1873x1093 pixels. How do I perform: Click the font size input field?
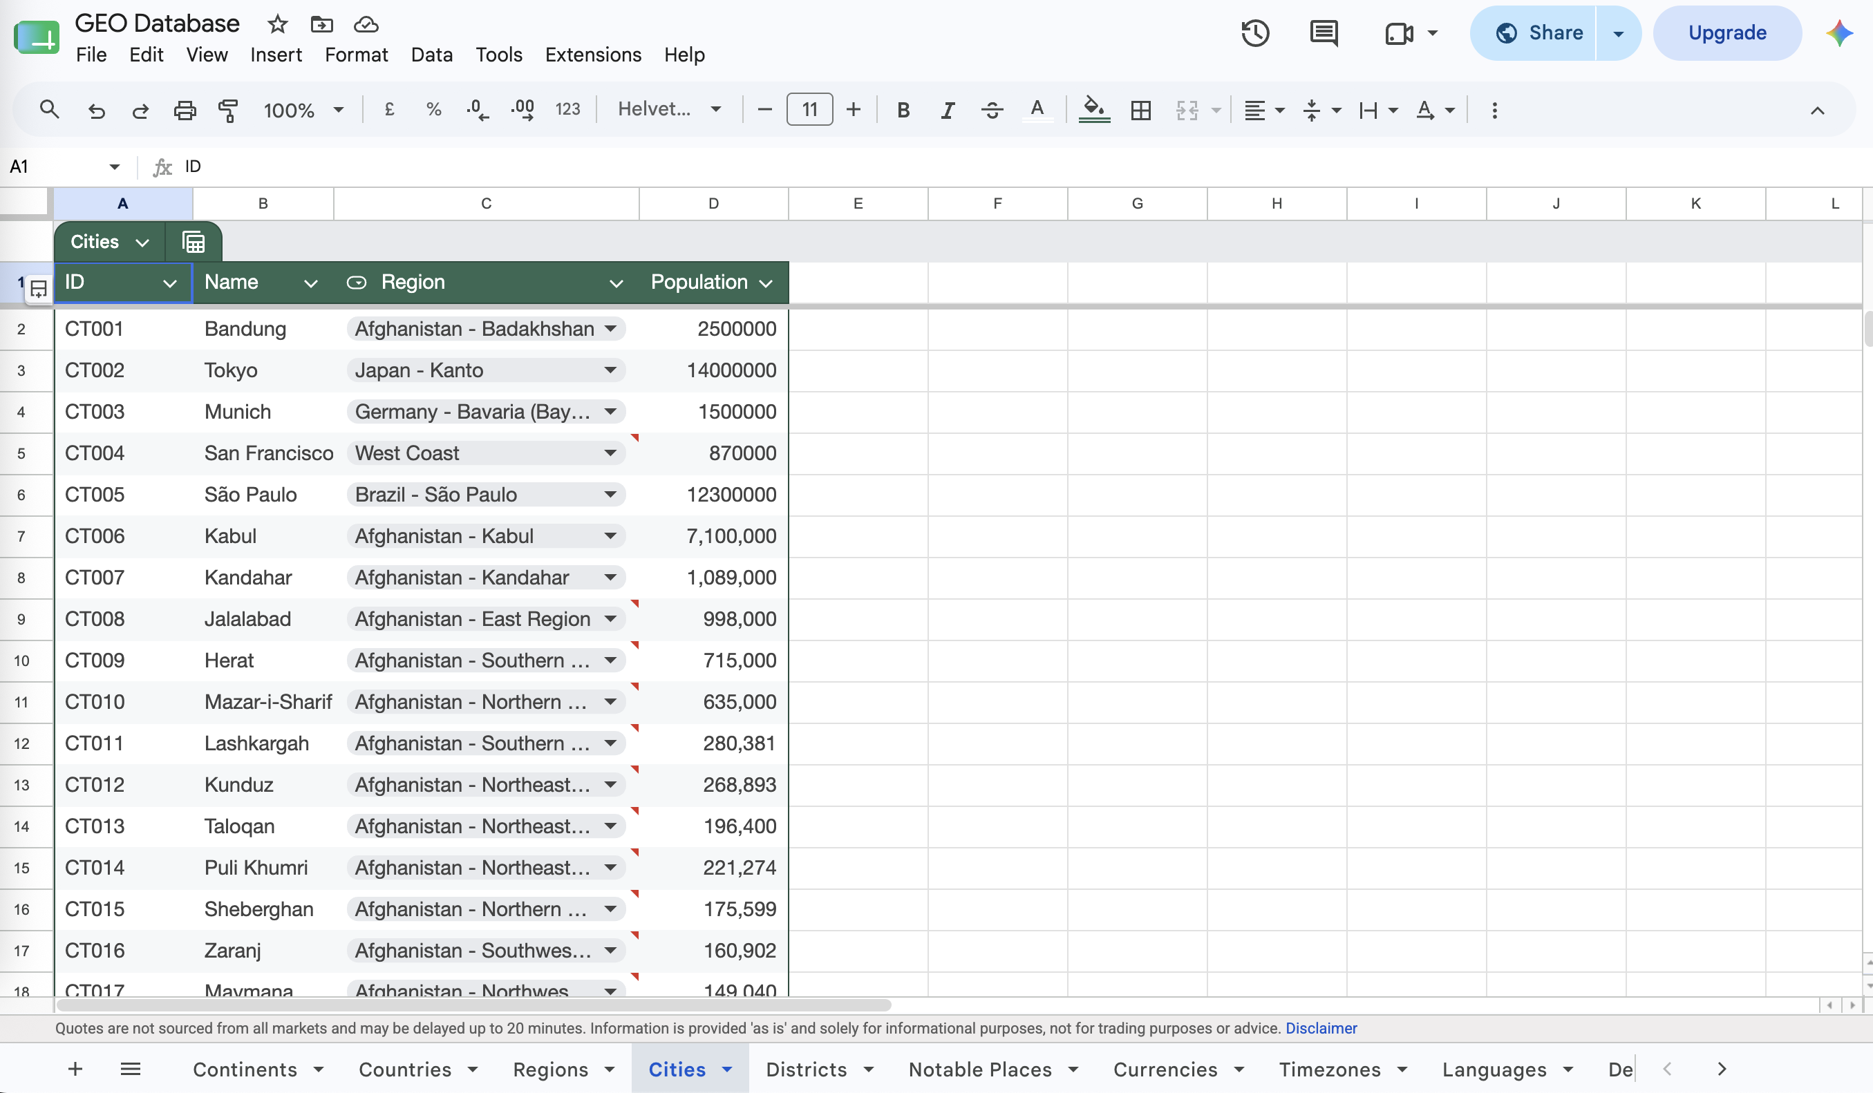809,110
